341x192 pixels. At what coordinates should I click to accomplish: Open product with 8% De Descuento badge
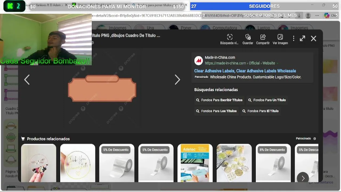click(273, 163)
